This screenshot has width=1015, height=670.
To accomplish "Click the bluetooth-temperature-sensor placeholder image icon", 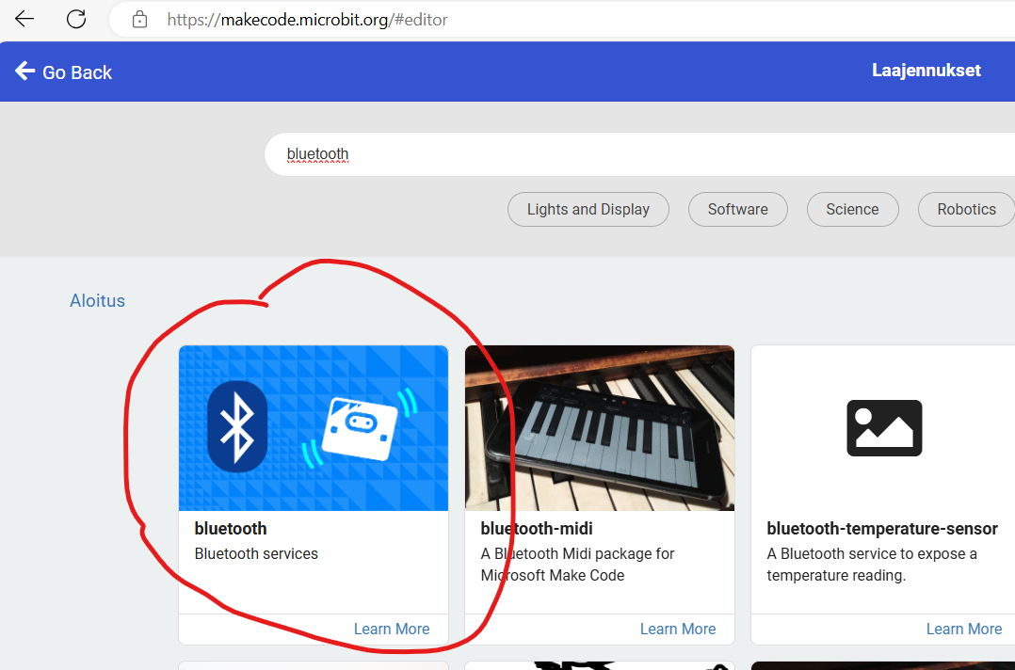I will (x=884, y=428).
